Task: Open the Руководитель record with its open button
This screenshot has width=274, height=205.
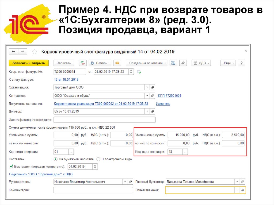Action: (x=131, y=182)
